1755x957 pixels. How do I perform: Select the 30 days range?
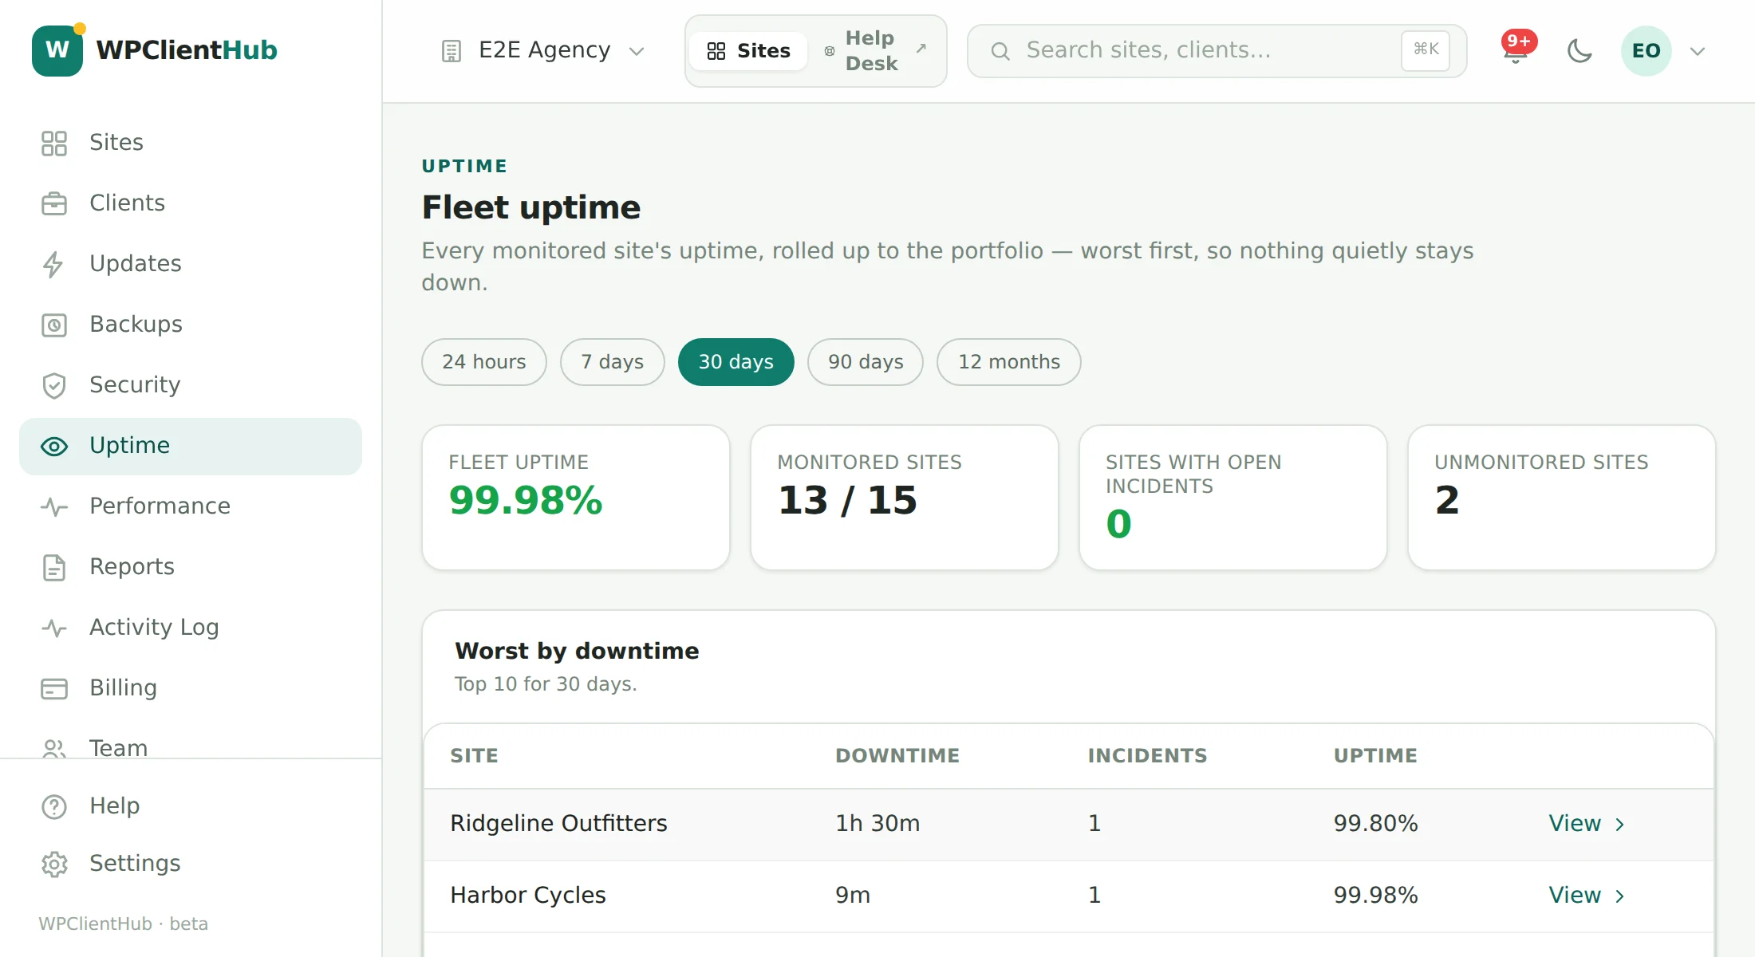[736, 362]
